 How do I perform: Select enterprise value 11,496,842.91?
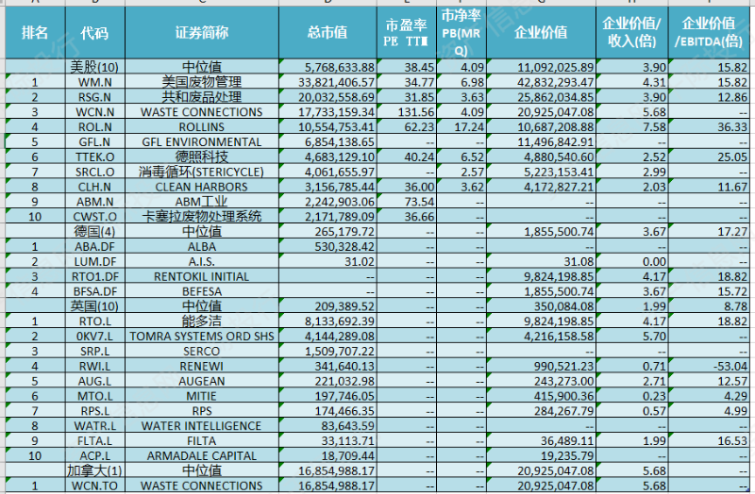pyautogui.click(x=541, y=141)
